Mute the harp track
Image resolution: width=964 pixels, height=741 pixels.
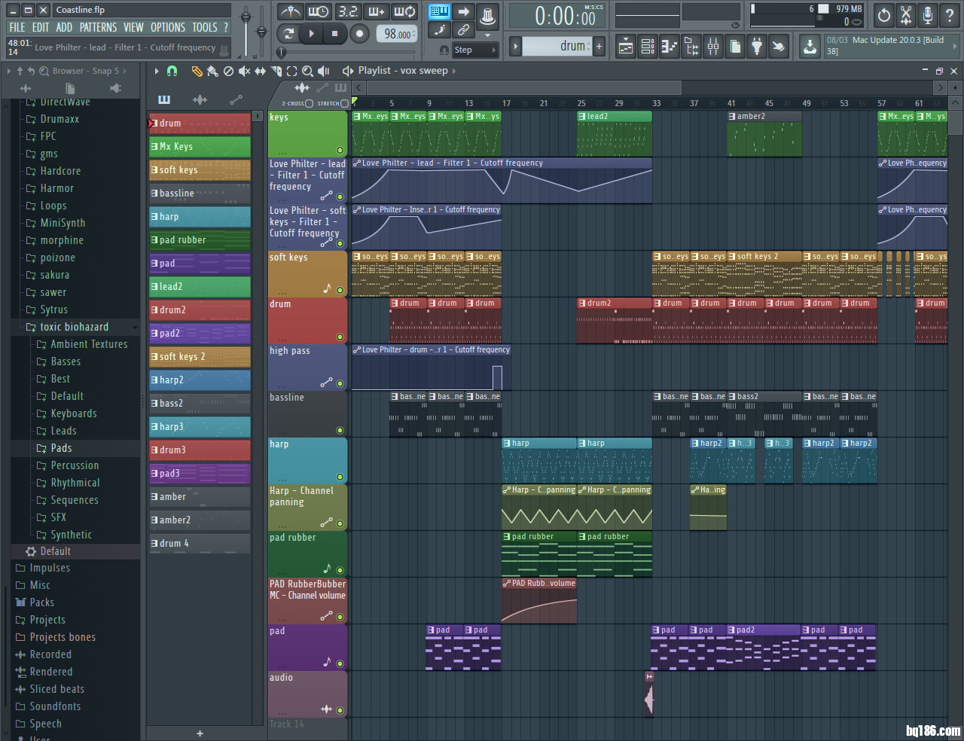(340, 477)
